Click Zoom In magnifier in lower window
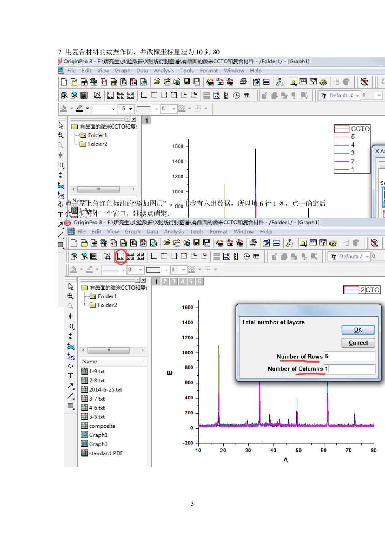This screenshot has height=545, width=385. click(x=71, y=296)
